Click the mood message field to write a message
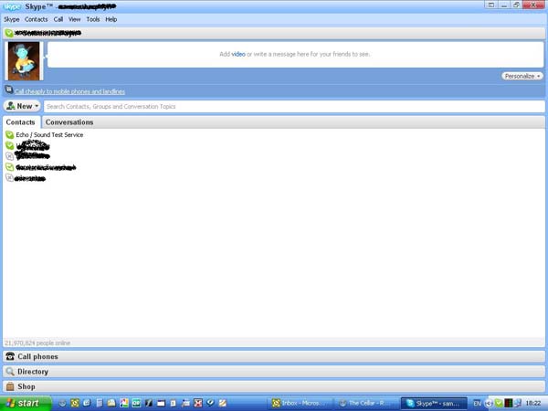 pos(295,54)
